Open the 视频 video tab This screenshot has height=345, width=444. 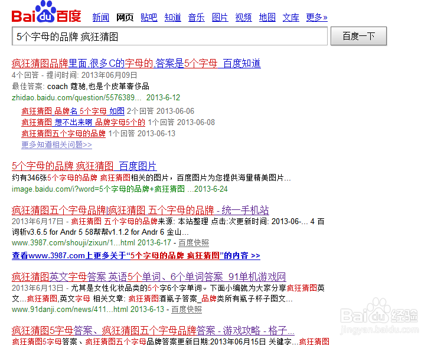click(x=243, y=18)
